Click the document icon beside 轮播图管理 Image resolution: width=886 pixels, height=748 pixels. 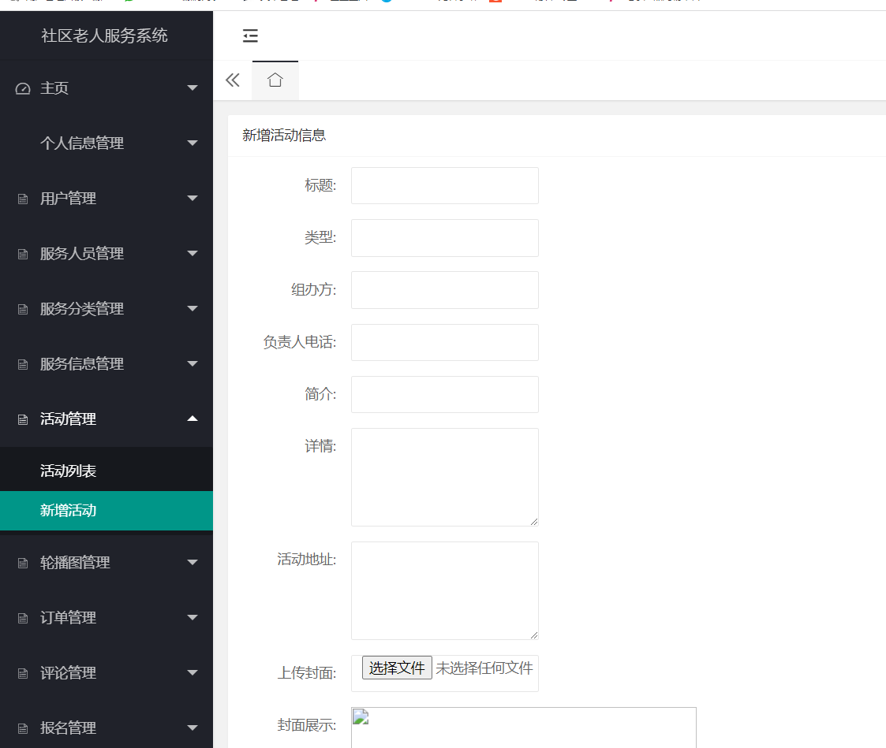coord(21,562)
